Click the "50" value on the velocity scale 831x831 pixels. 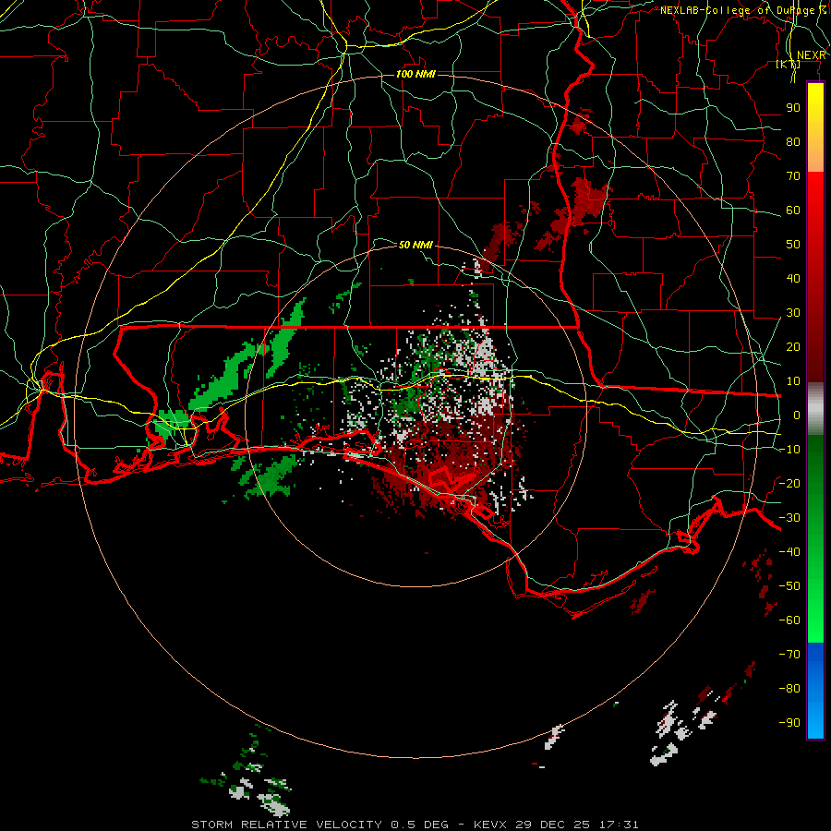[793, 245]
